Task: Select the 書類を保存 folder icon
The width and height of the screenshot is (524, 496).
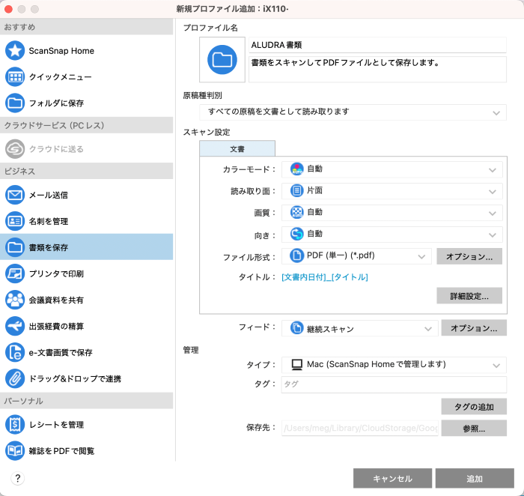Action: [x=15, y=247]
